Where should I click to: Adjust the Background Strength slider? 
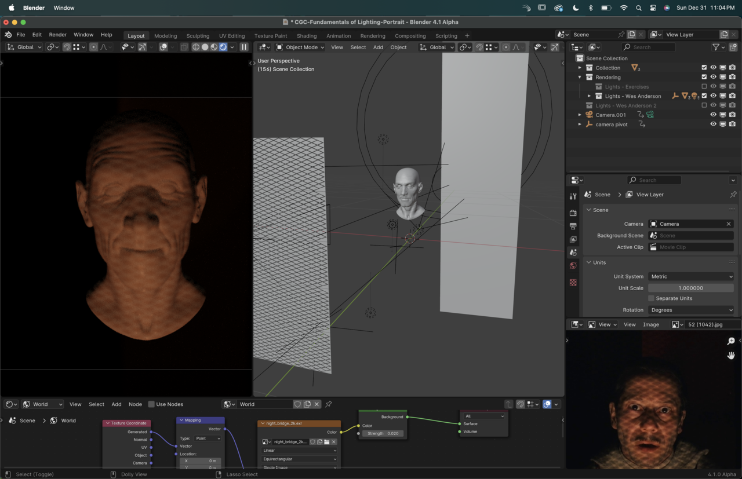[382, 433]
